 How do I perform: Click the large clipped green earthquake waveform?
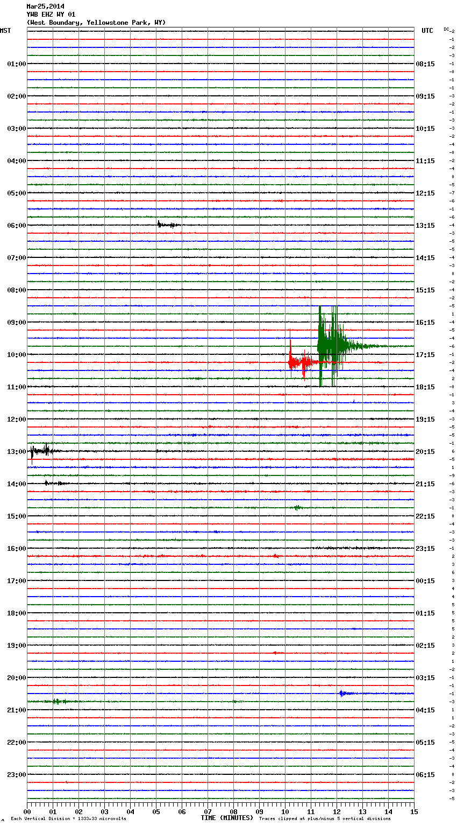click(x=344, y=346)
